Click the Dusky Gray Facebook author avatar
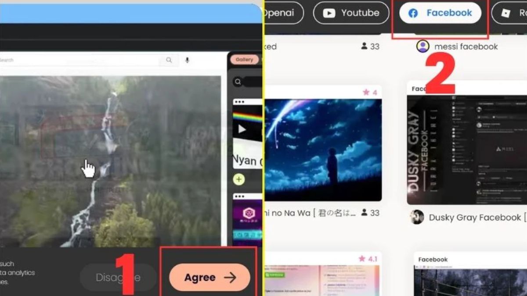 [x=417, y=217]
